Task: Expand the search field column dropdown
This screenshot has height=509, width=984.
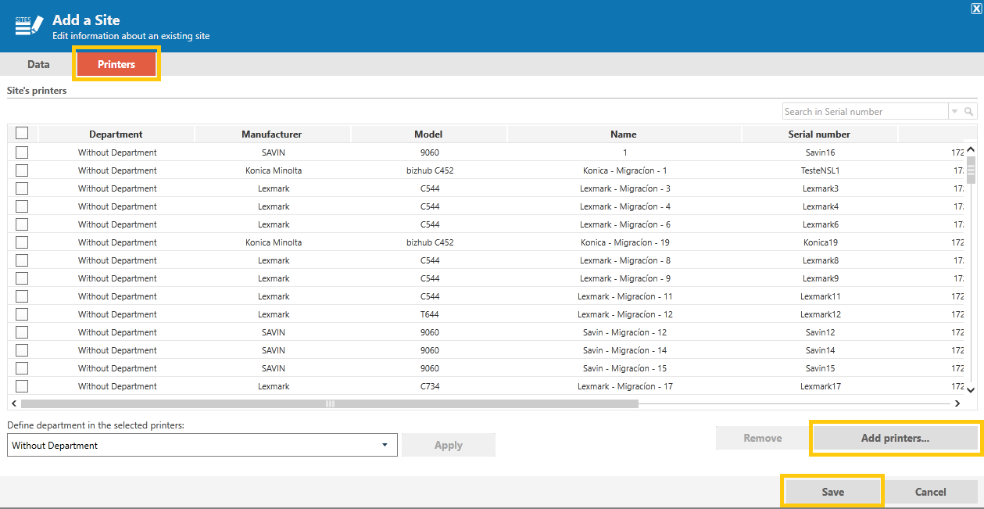Action: pos(955,112)
